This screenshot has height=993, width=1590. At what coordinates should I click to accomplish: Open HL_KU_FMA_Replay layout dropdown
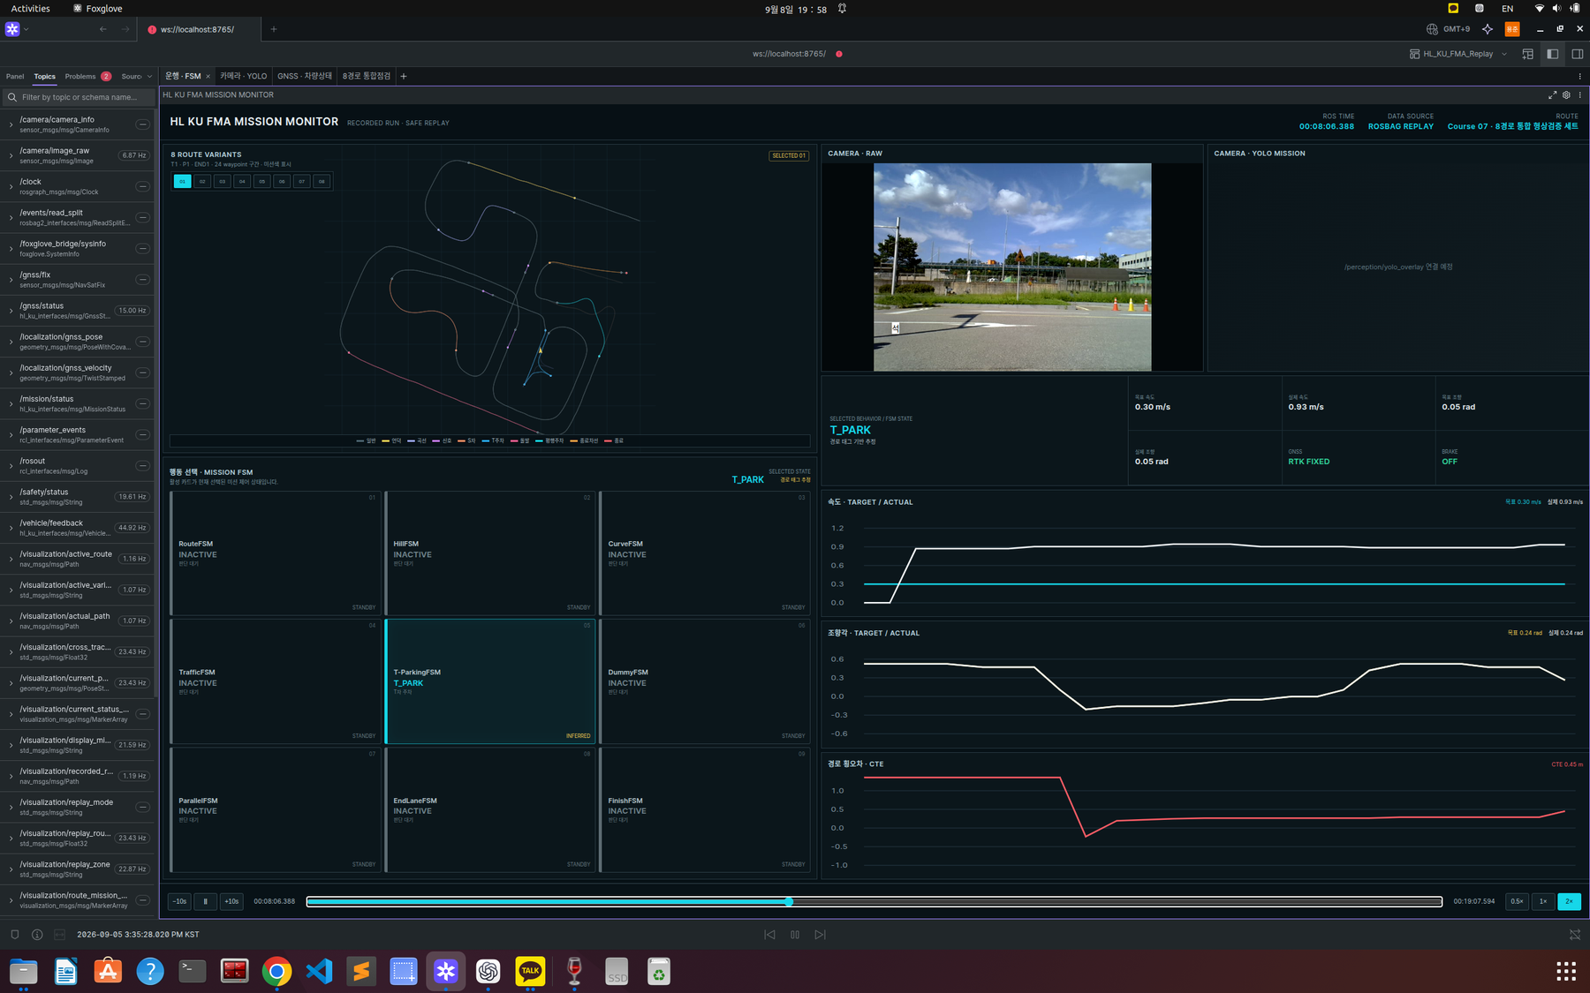coord(1458,54)
